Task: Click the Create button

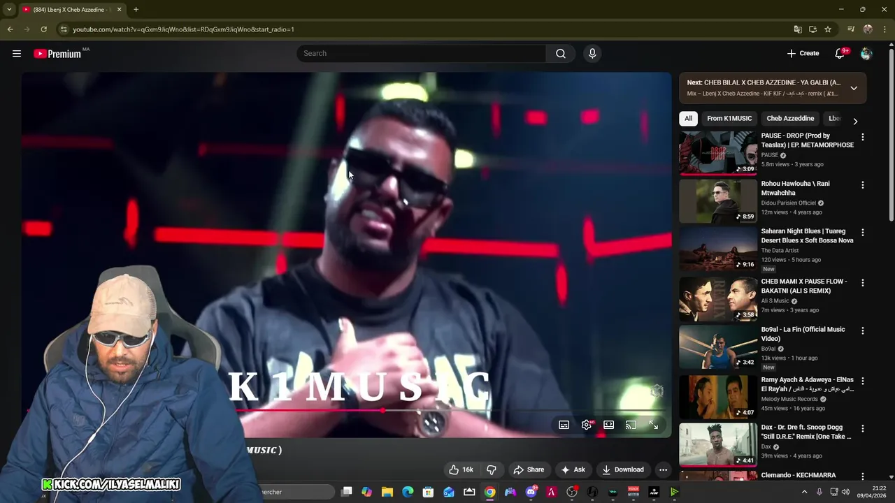Action: coord(803,53)
